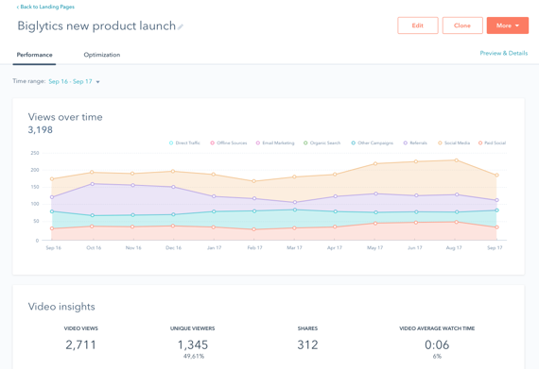Click the total views value 3,198
Viewport: 539px width, 369px height.
pyautogui.click(x=41, y=130)
